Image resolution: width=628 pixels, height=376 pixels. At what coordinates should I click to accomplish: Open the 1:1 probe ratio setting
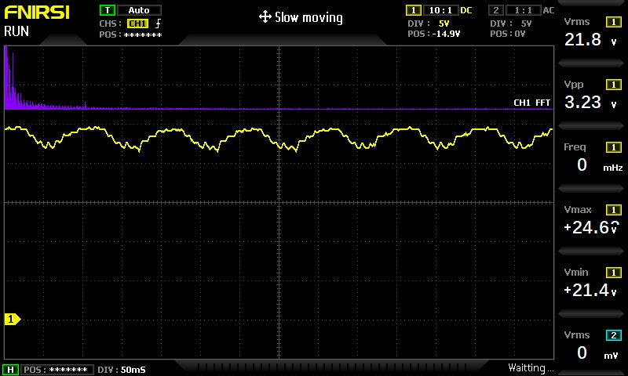[x=523, y=10]
